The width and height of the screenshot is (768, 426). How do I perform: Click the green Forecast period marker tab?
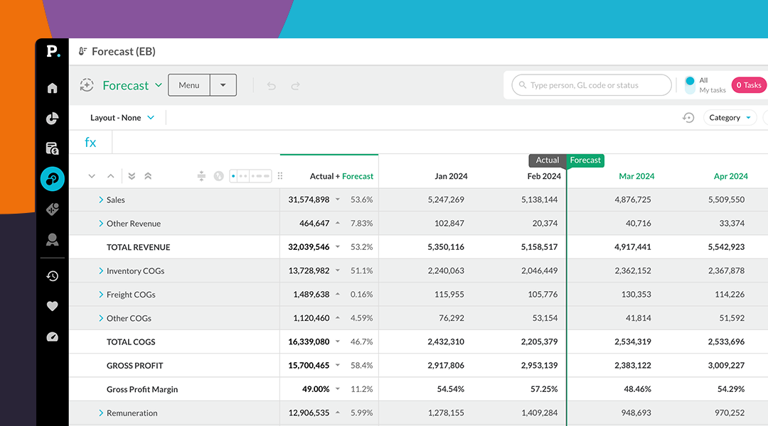click(585, 160)
